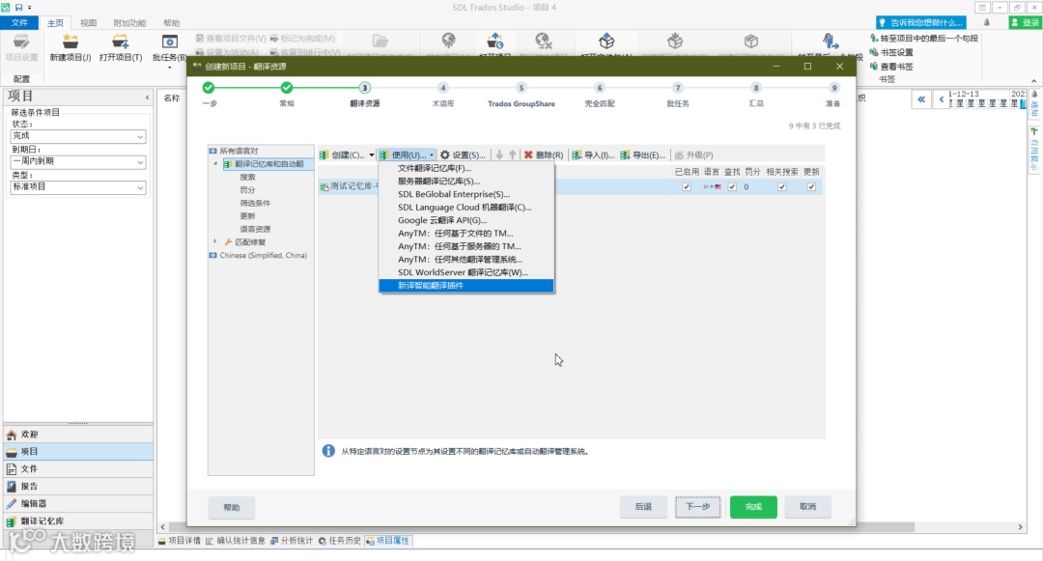
Task: Toggle the Update (更新) checkbox for the TM
Action: 811,186
